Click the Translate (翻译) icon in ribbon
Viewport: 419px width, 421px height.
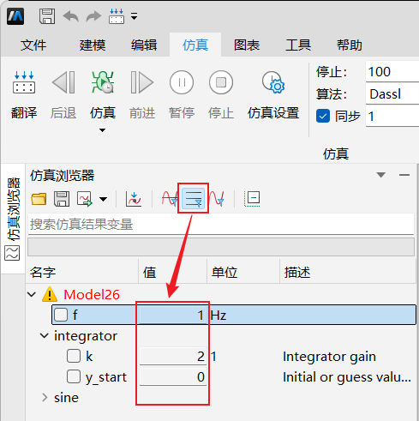(24, 83)
